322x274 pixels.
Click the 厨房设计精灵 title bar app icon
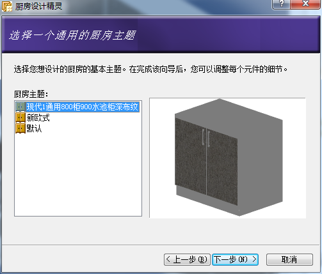click(x=7, y=6)
